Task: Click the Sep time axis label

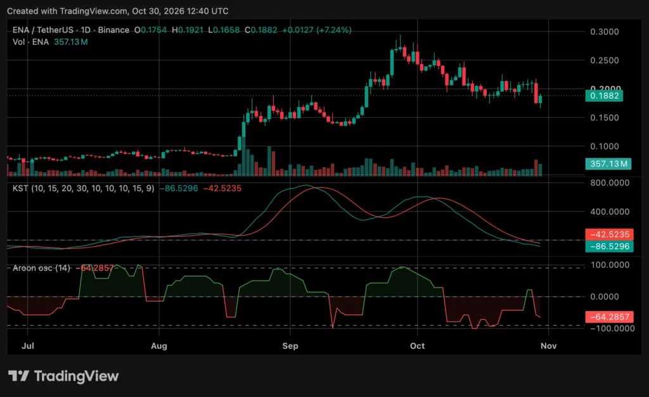Action: 290,346
